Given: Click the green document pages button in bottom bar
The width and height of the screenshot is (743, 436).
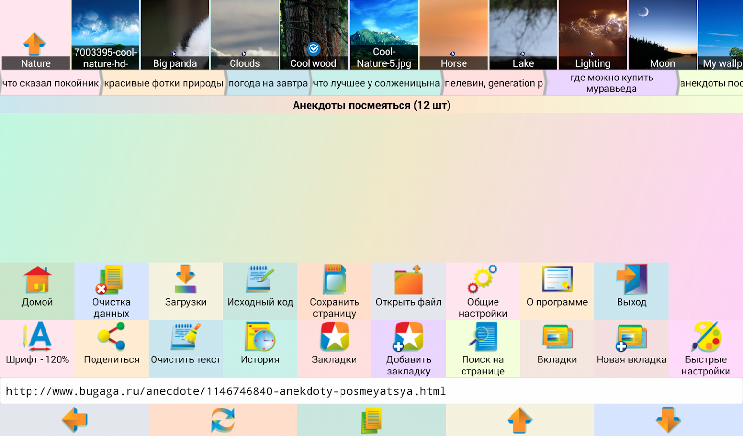Looking at the screenshot, I should click(371, 420).
